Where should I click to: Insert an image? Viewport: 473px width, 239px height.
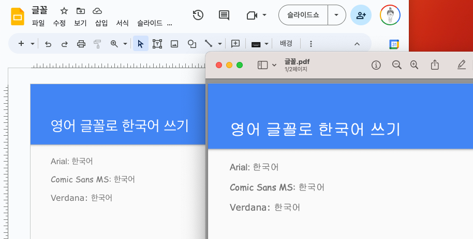click(174, 44)
